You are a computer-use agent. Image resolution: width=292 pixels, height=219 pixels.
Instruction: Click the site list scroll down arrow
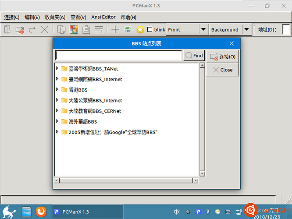(x=202, y=174)
